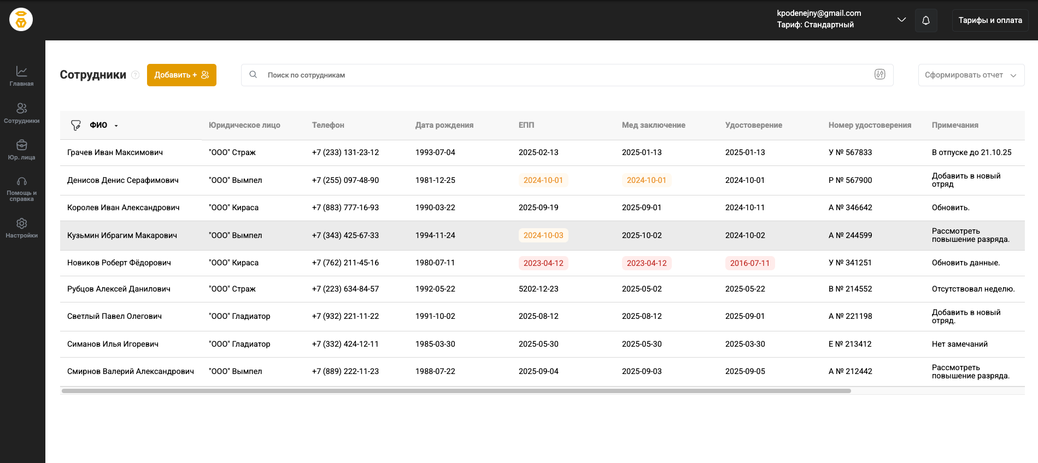The height and width of the screenshot is (463, 1038).
Task: Click the table filter funnel icon
Action: click(x=76, y=125)
